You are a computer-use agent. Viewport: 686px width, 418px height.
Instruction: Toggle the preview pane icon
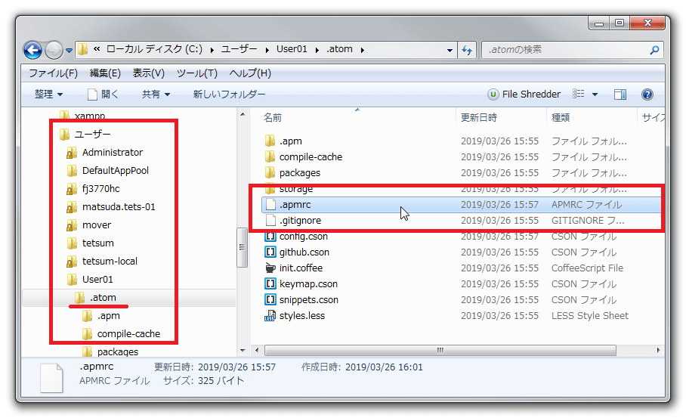pos(620,94)
